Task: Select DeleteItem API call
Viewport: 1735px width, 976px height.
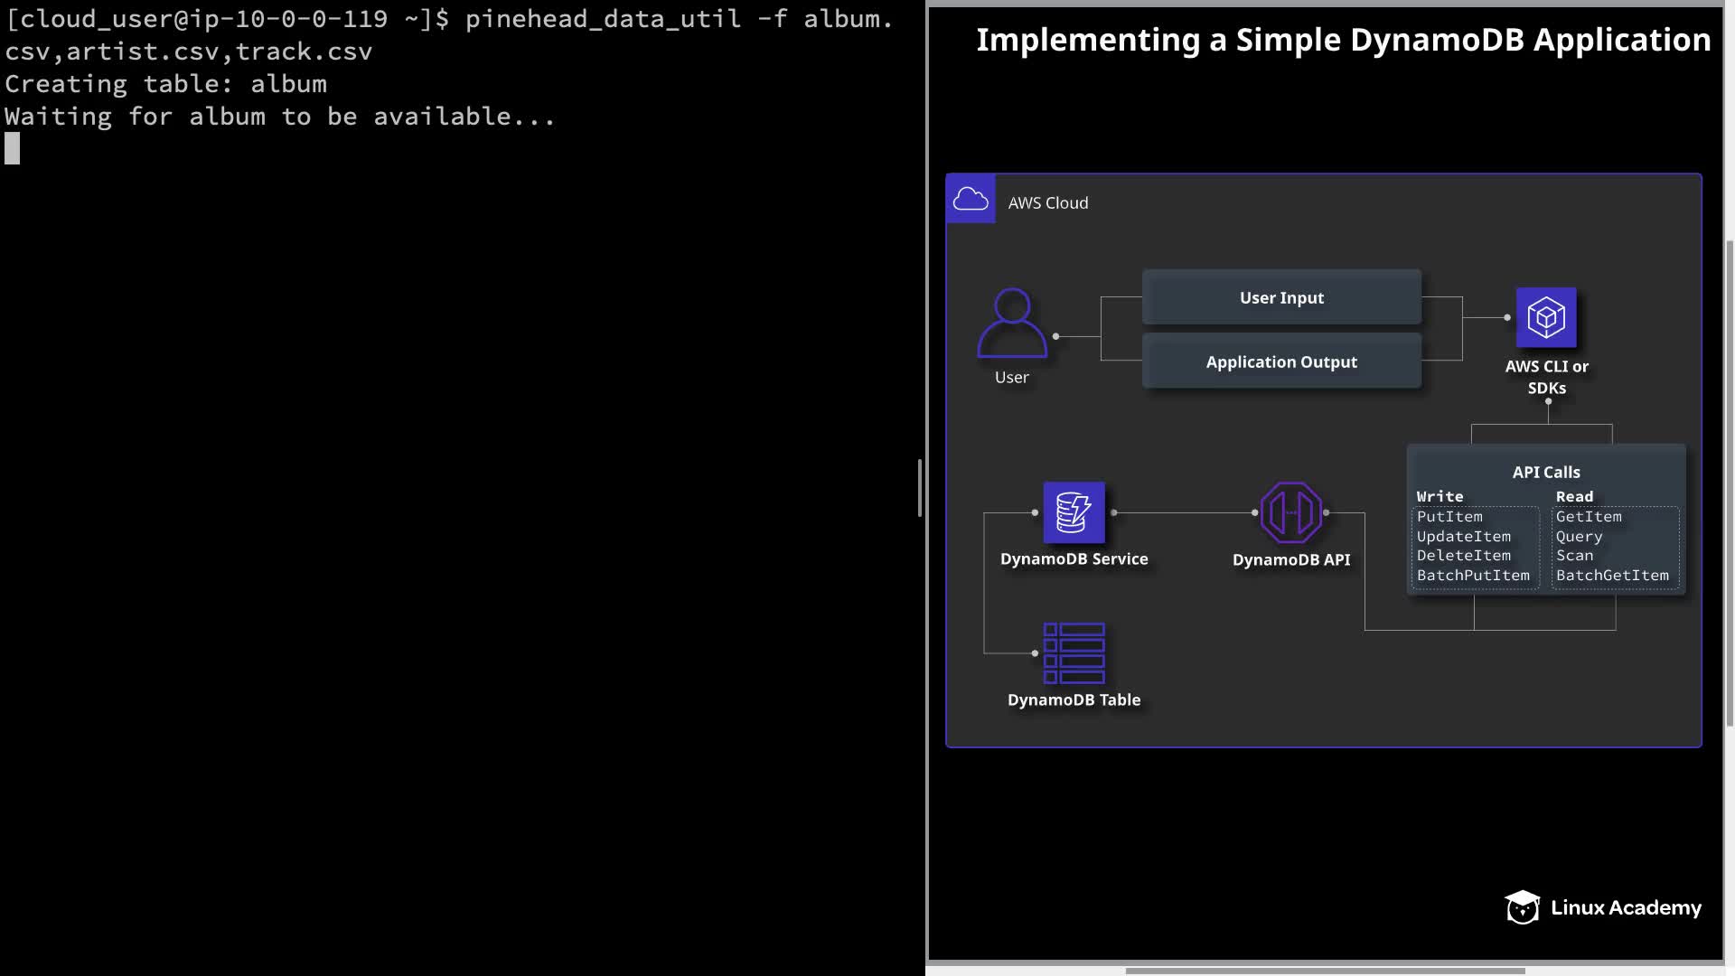Action: pos(1463,556)
